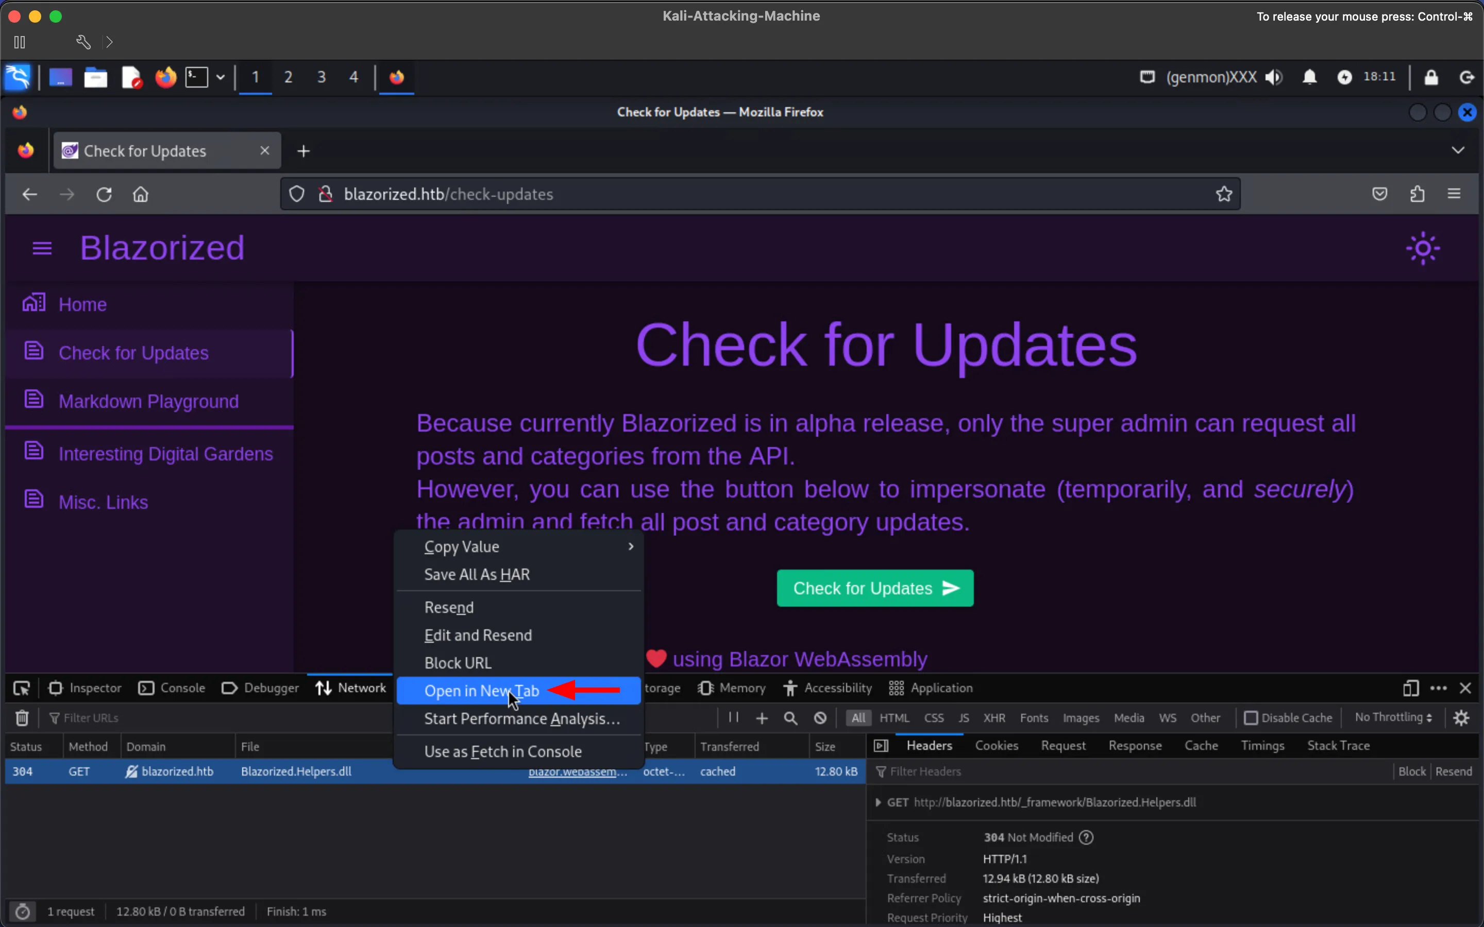Viewport: 1484px width, 927px height.
Task: Choose Use as Fetch in Console
Action: 519,751
